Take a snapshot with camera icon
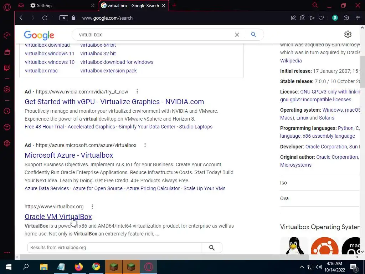The width and height of the screenshot is (365, 274). coord(302,18)
